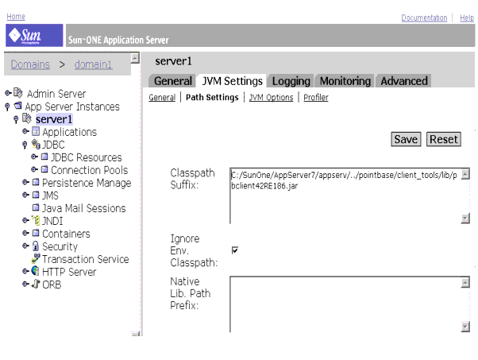Expand the JNDI tree node
The image size is (478, 360).
click(x=26, y=220)
